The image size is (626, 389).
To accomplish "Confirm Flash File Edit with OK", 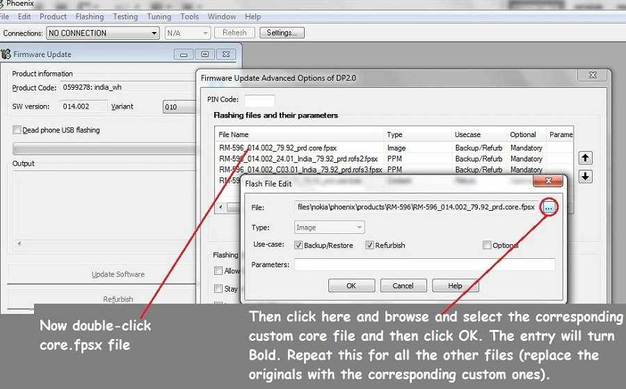I will click(x=351, y=285).
